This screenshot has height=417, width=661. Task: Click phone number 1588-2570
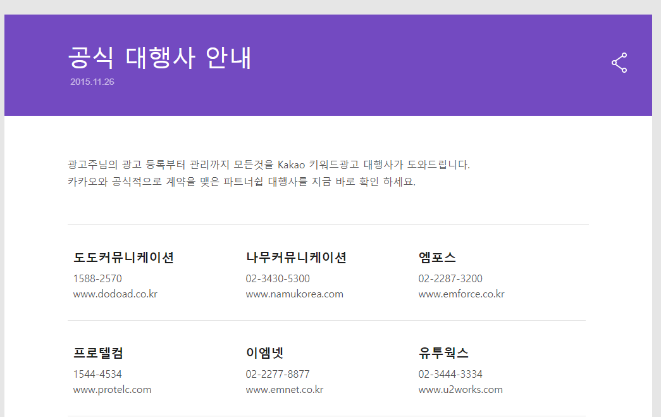(97, 278)
